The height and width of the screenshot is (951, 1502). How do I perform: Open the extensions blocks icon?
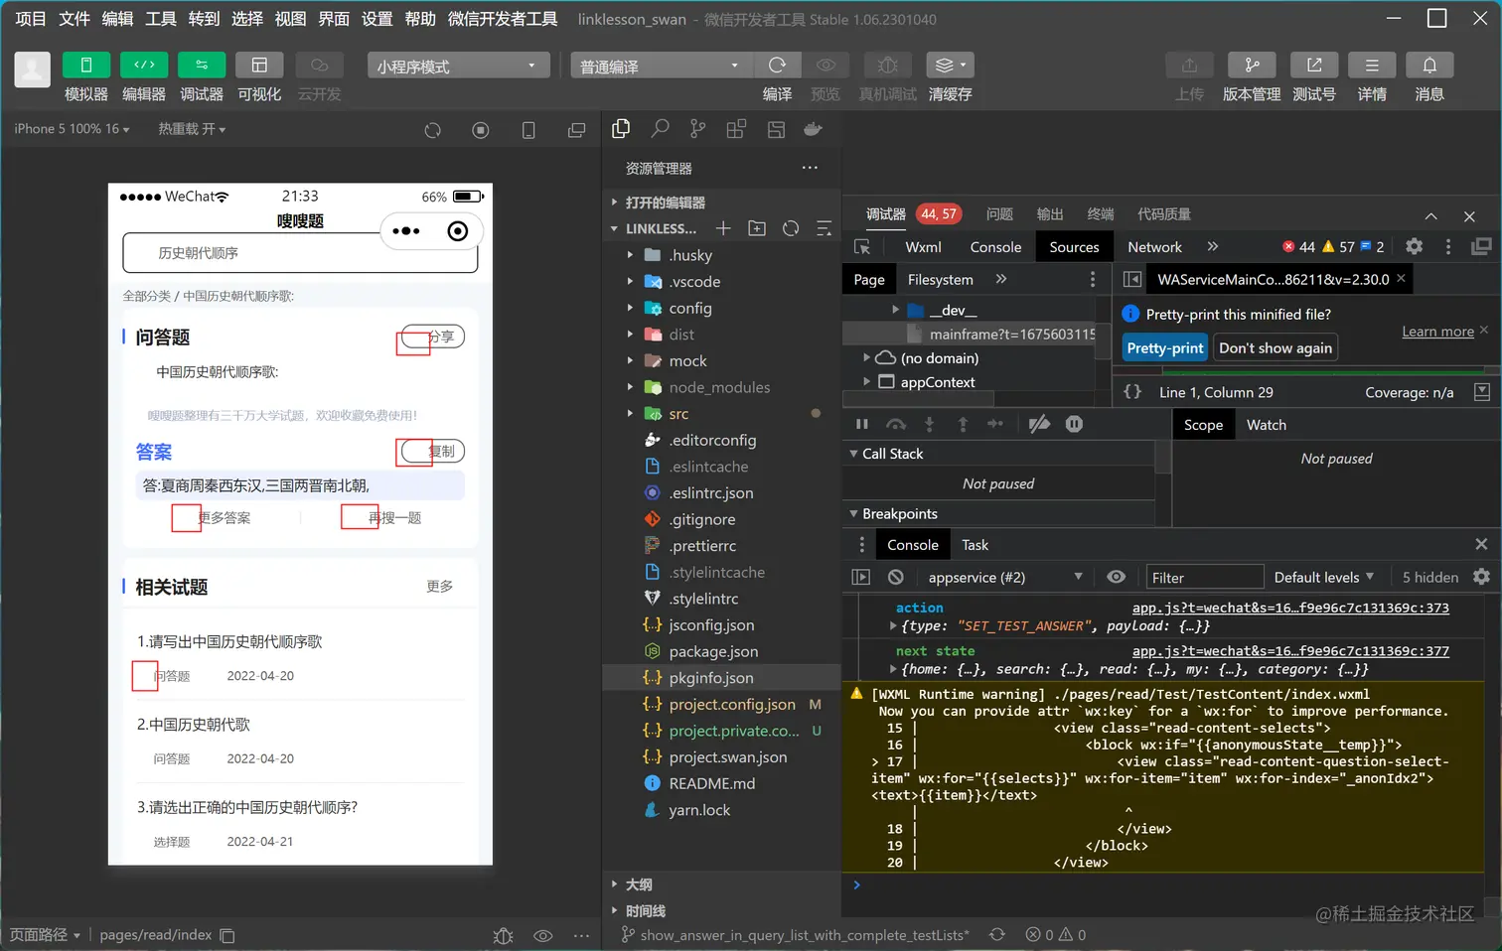(x=736, y=128)
